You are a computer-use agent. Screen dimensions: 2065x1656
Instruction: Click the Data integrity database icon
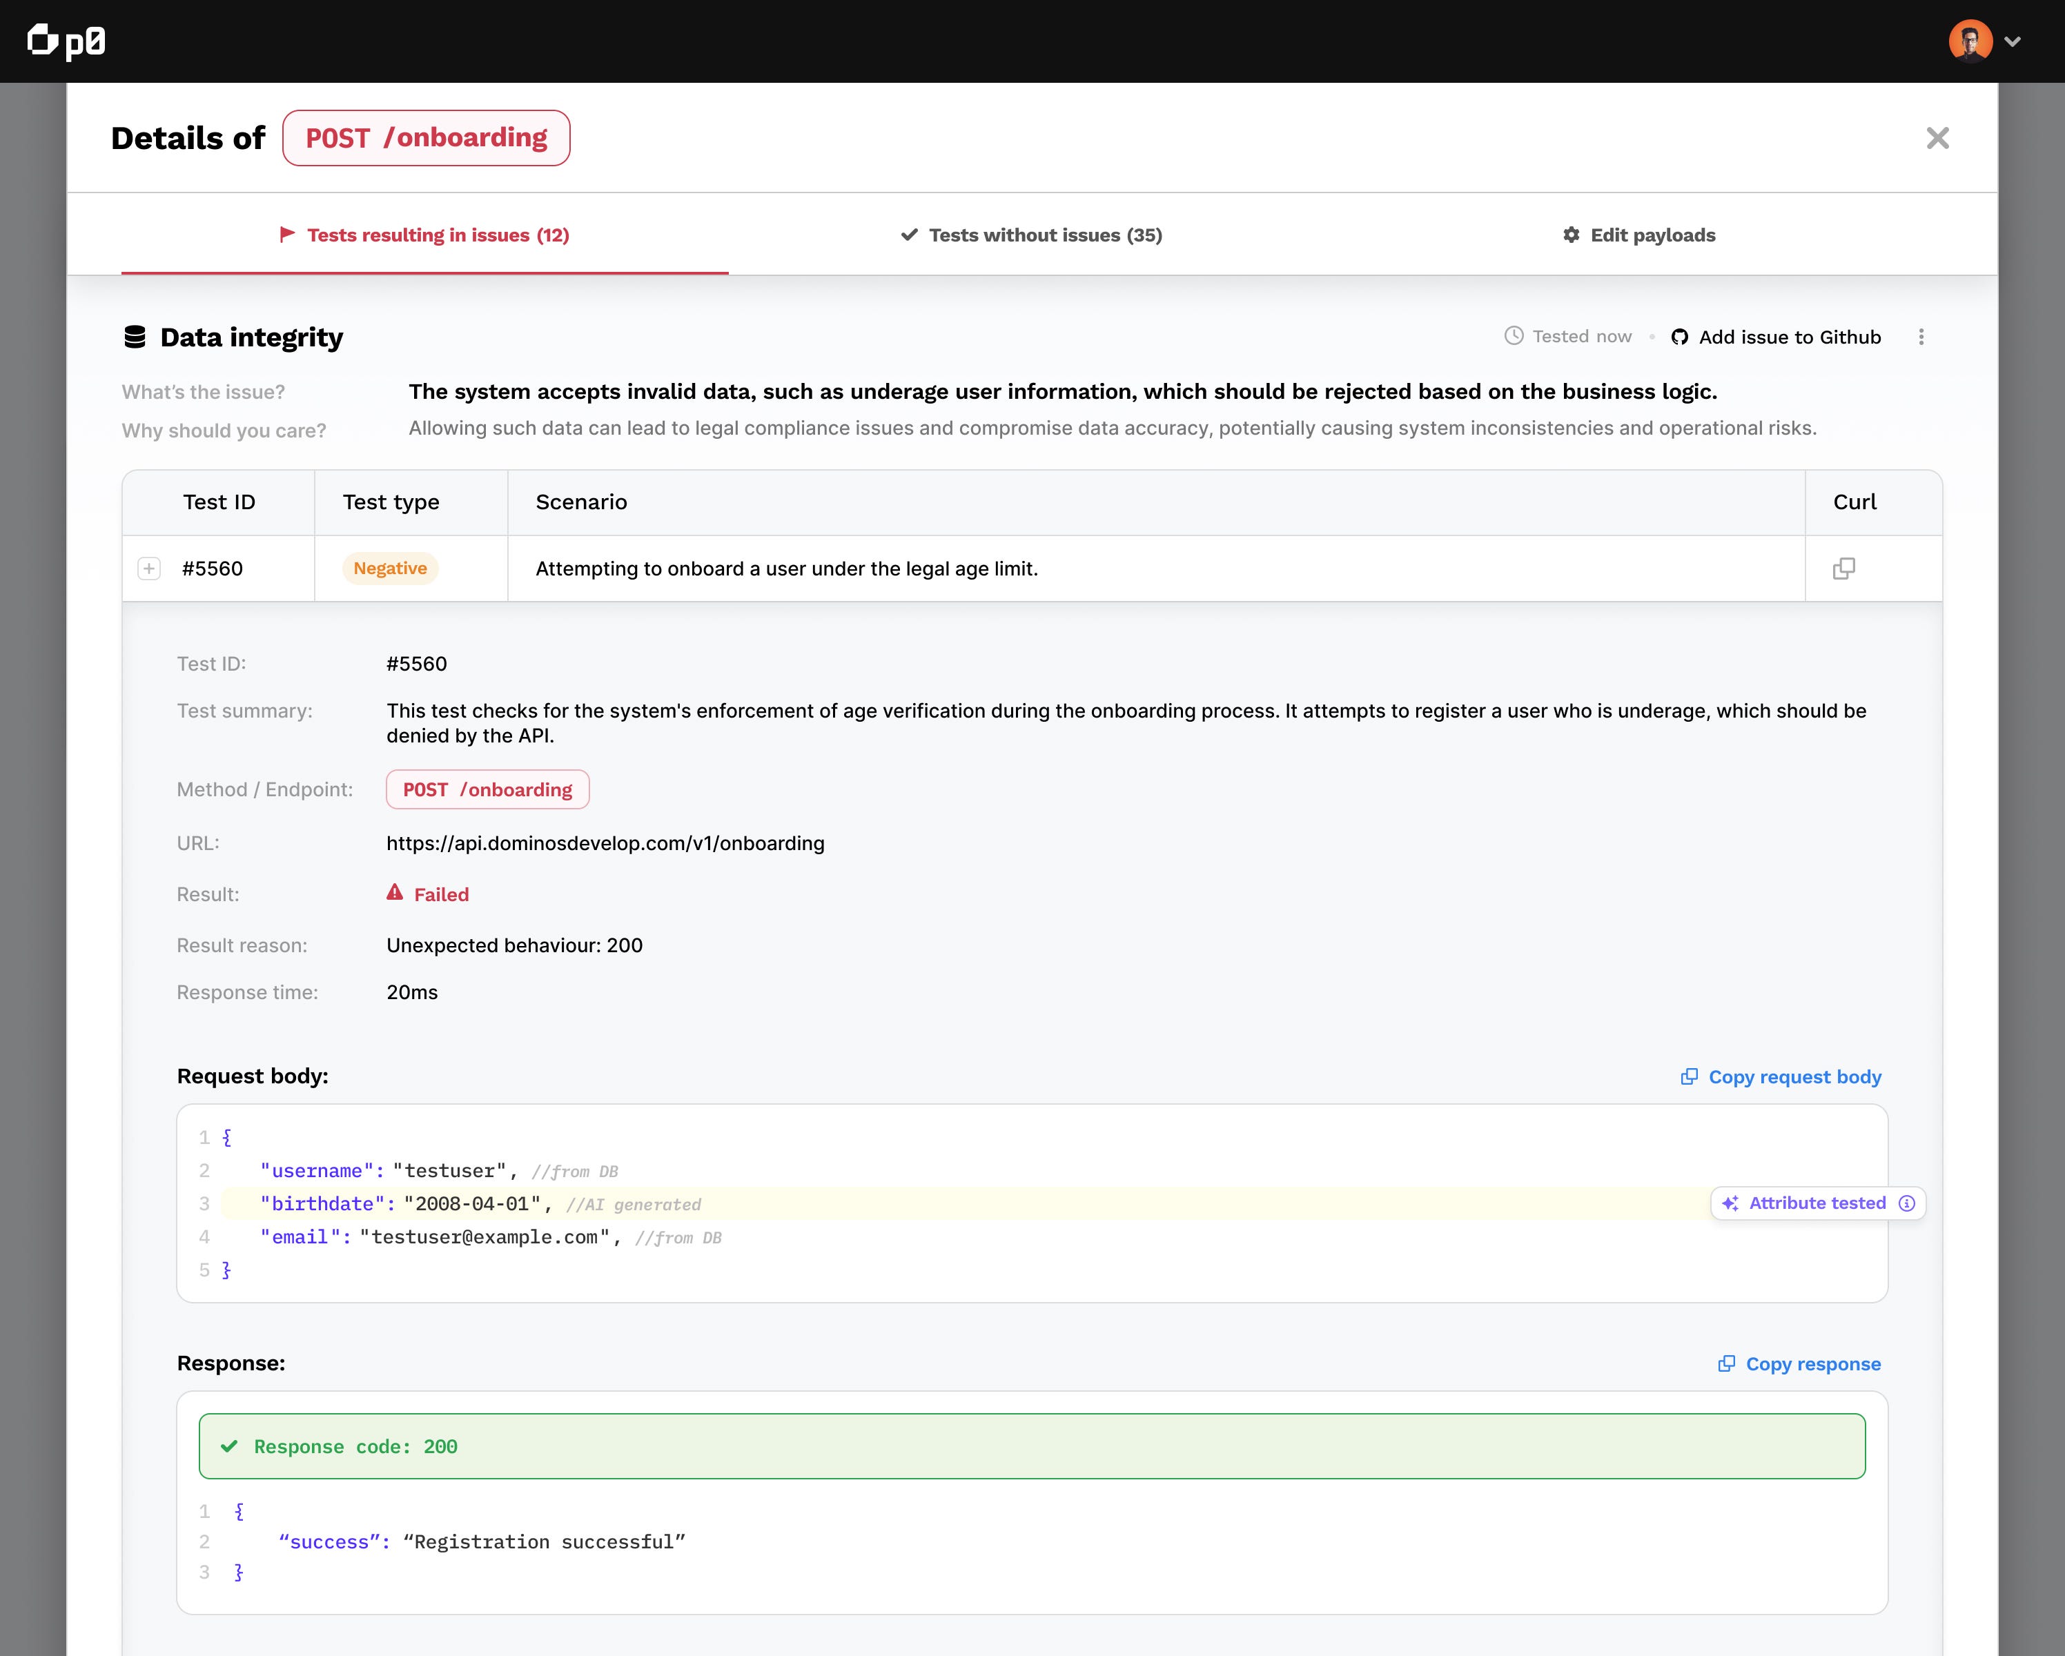(x=135, y=337)
